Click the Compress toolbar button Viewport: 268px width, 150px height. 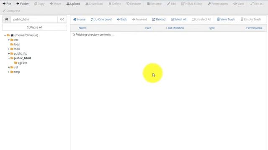11,11
